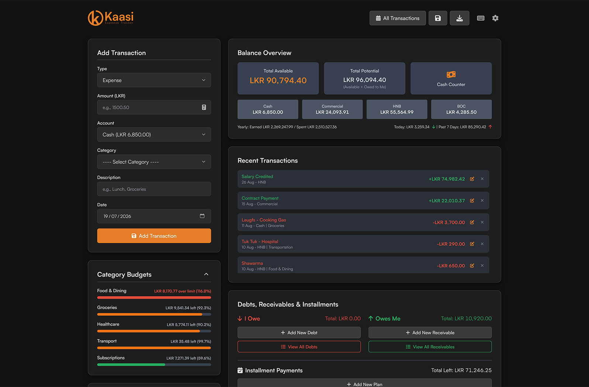
Task: Edit the Salary Credited transaction
Action: point(472,179)
